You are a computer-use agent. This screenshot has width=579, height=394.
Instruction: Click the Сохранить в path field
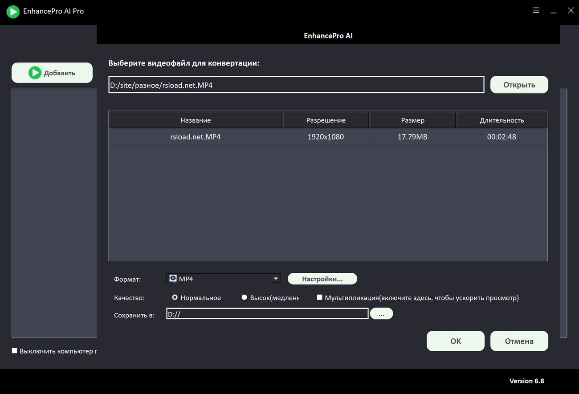coord(266,313)
